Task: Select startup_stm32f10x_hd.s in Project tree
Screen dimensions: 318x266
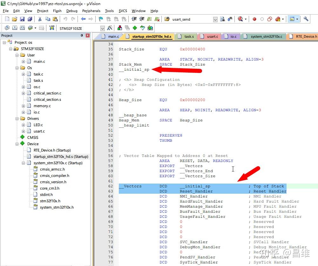Action: [60, 156]
